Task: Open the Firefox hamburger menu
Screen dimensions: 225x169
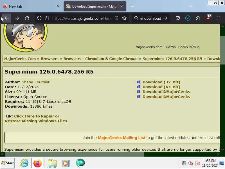Action: click(x=218, y=18)
